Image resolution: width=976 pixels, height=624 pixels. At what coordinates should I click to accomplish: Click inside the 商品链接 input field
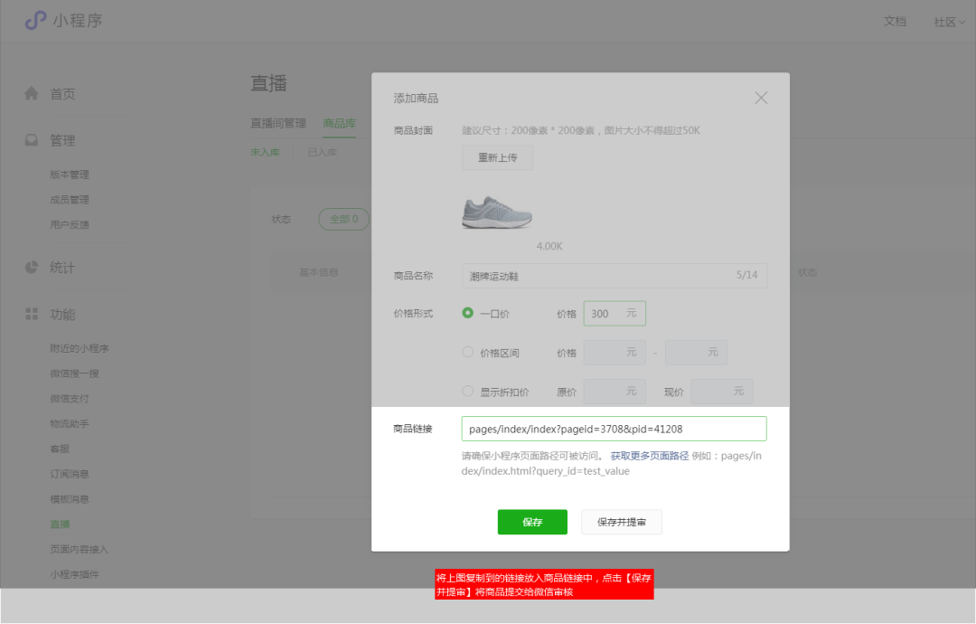click(x=613, y=428)
